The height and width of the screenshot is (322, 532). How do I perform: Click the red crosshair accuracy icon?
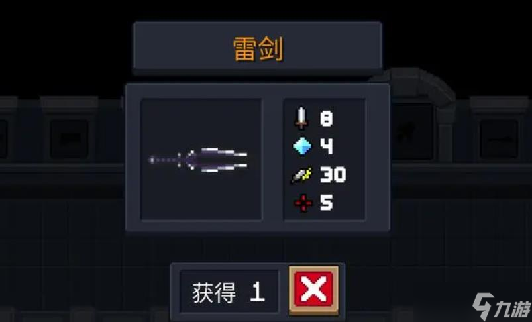pos(303,203)
